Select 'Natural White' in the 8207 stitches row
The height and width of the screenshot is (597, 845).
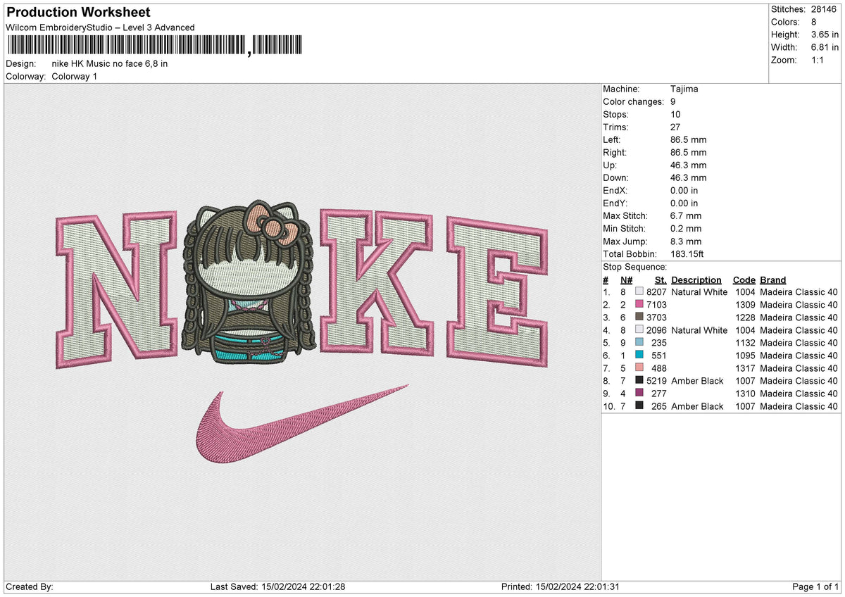[x=699, y=292]
